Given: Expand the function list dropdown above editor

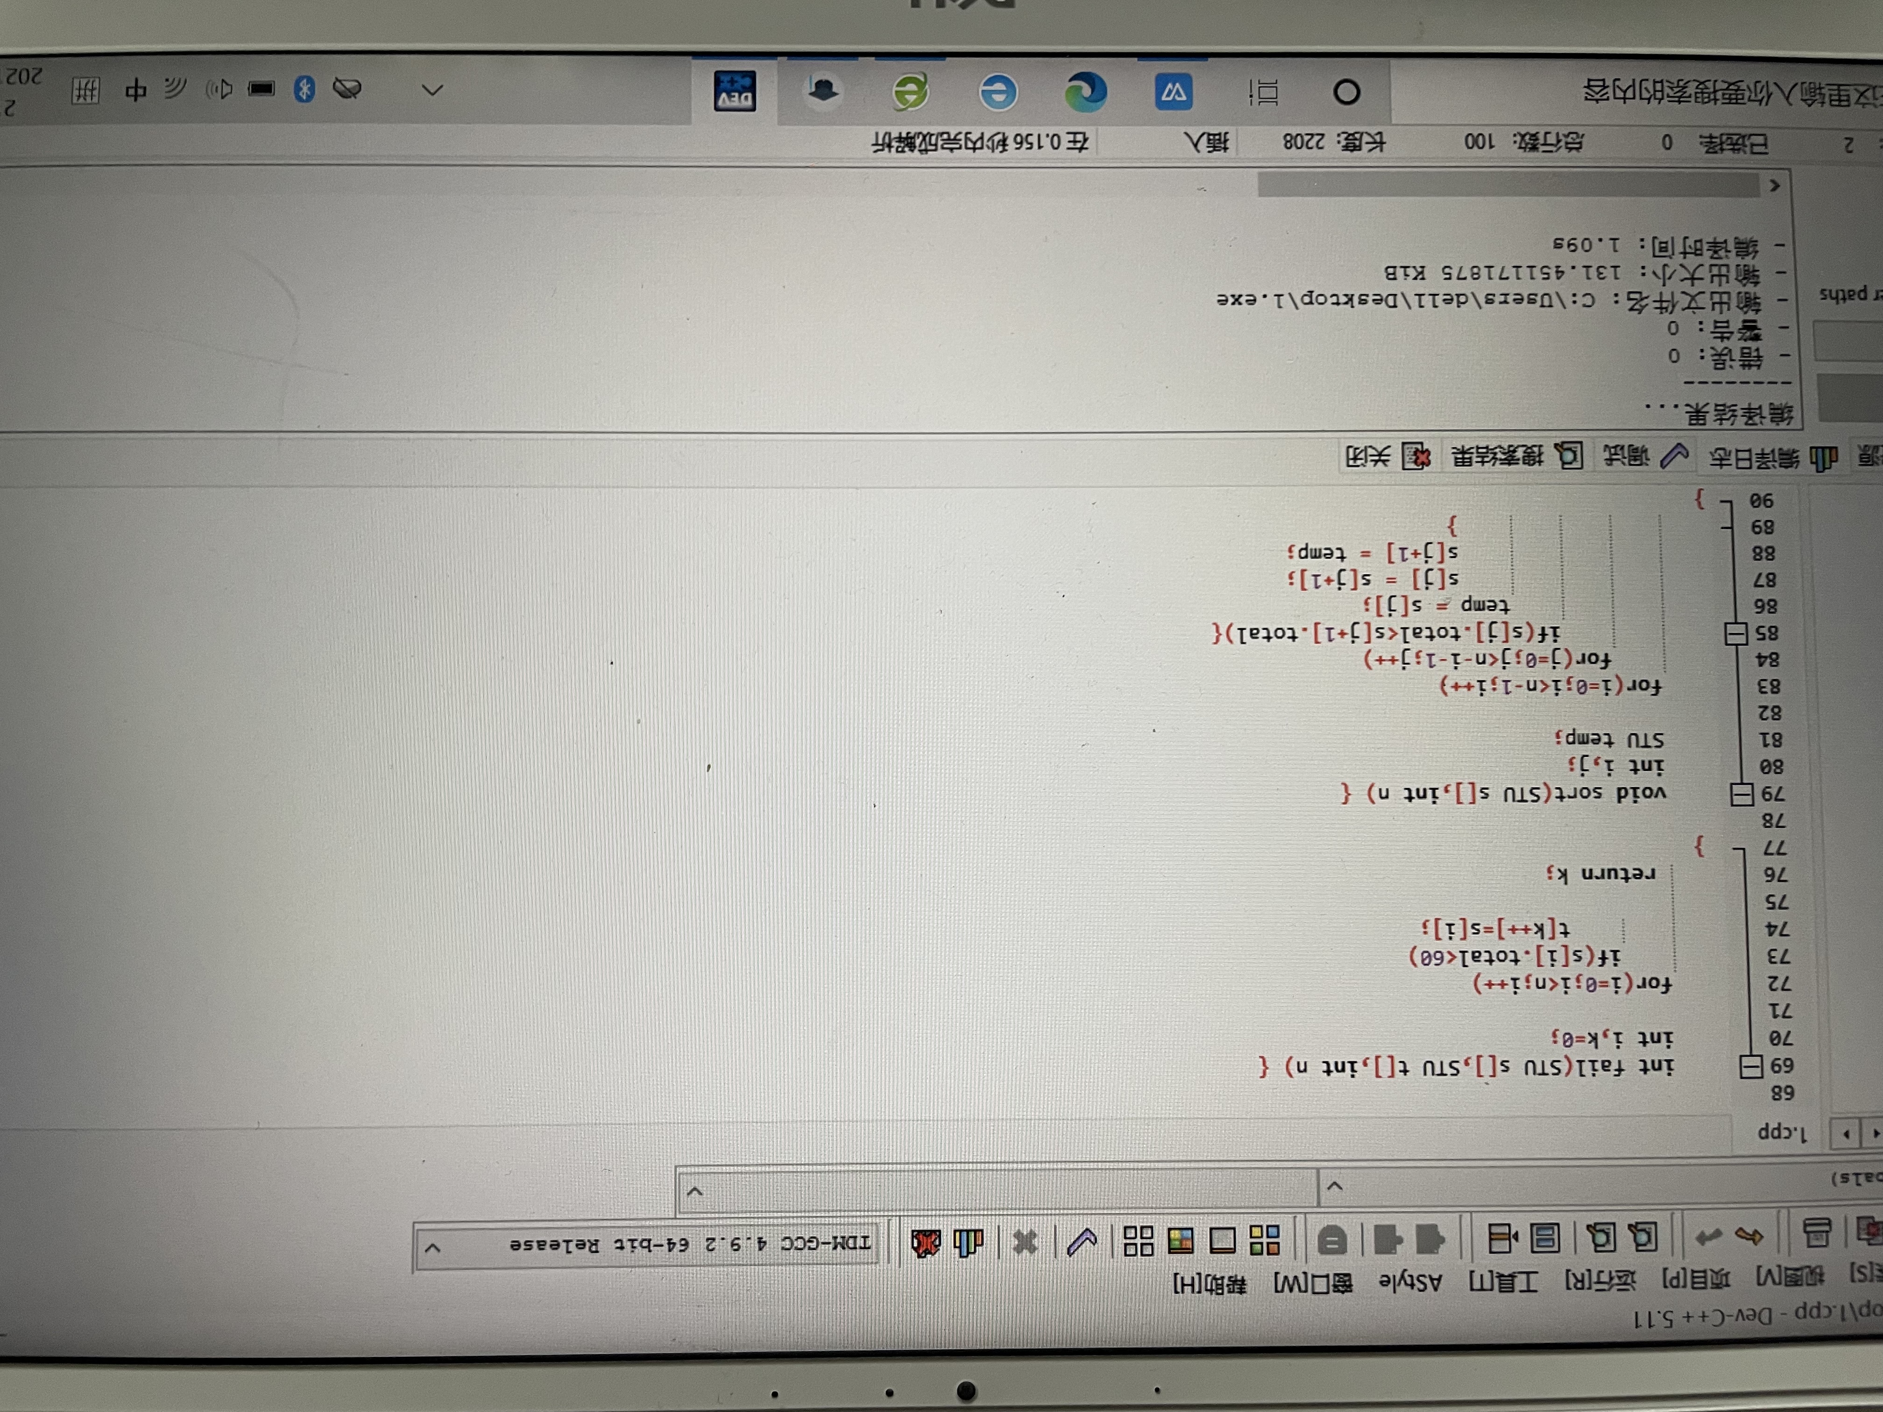Looking at the screenshot, I should coord(694,1192).
